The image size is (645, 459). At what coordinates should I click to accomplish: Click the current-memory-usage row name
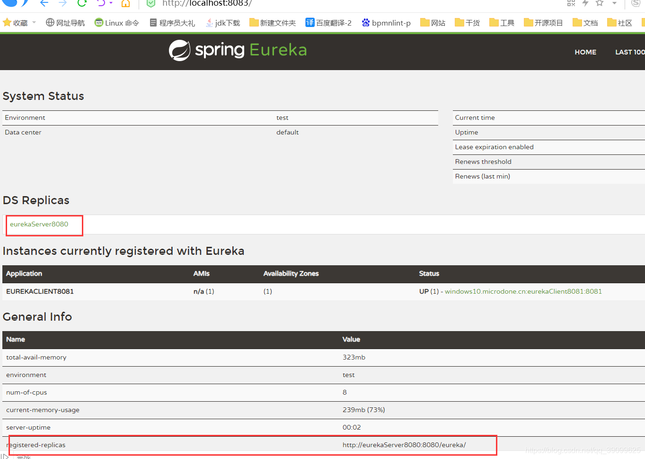(x=43, y=410)
